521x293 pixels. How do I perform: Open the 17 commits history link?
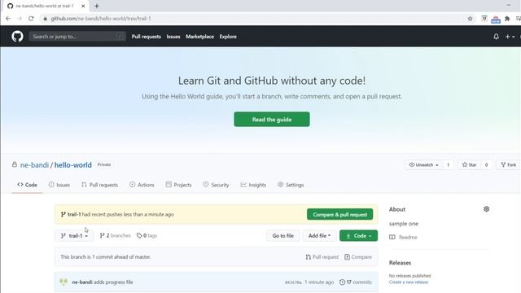[x=356, y=282]
